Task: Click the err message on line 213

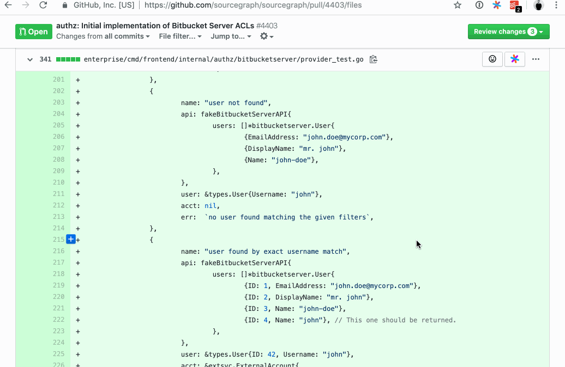Action: tap(287, 217)
